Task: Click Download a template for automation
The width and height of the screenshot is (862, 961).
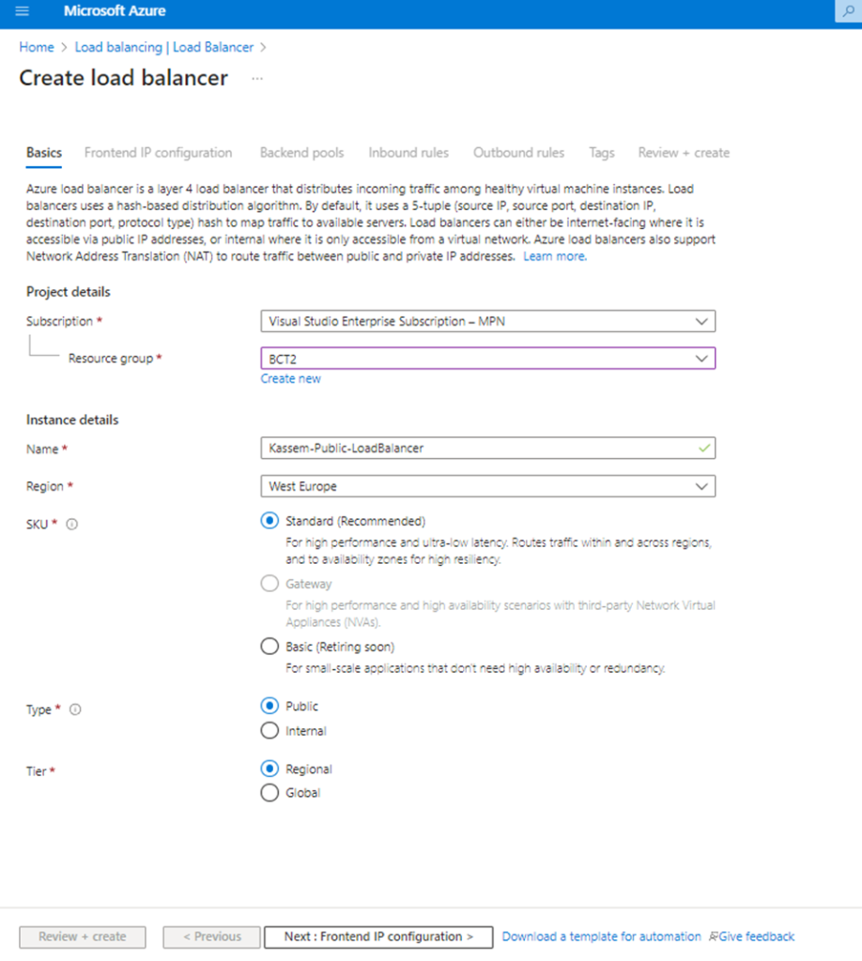Action: pos(601,937)
